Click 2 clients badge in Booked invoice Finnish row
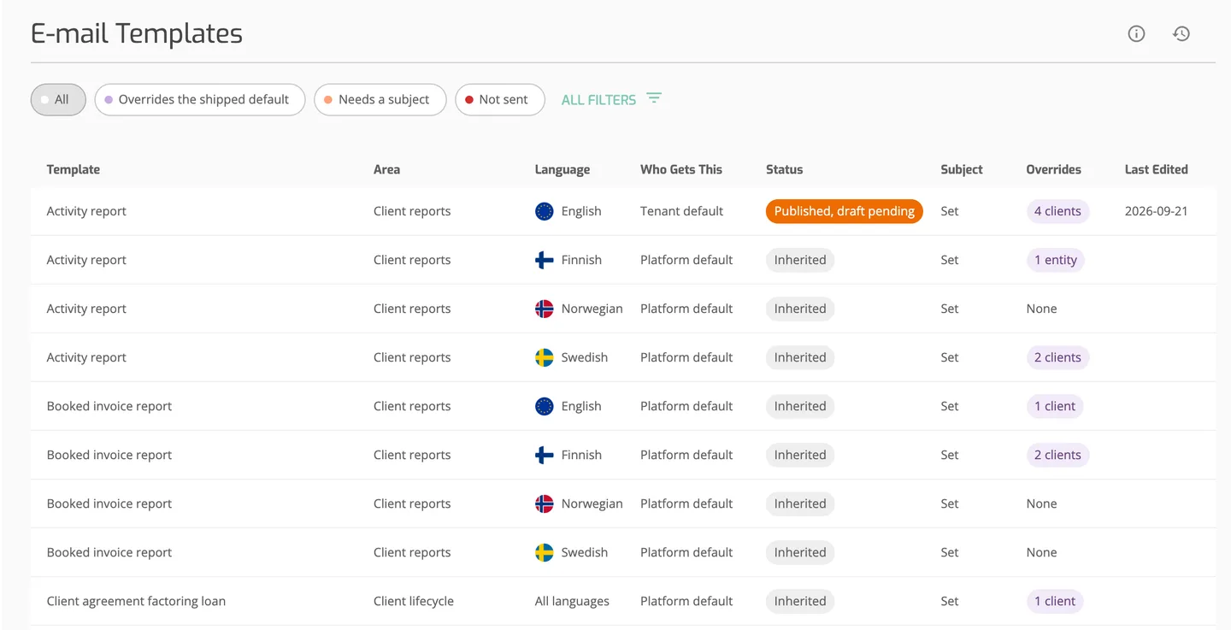 coord(1057,455)
